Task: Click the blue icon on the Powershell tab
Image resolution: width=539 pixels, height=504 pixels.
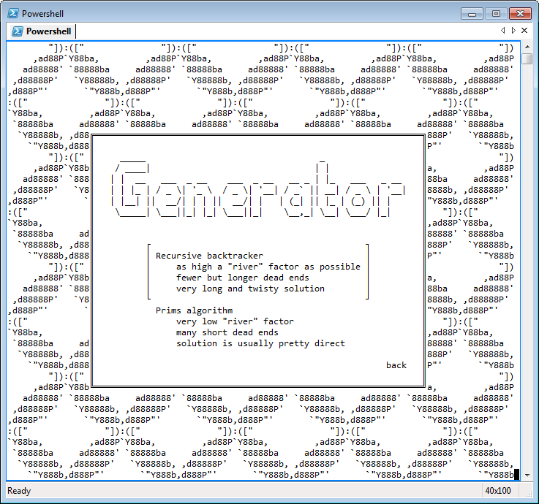Action: [x=15, y=31]
